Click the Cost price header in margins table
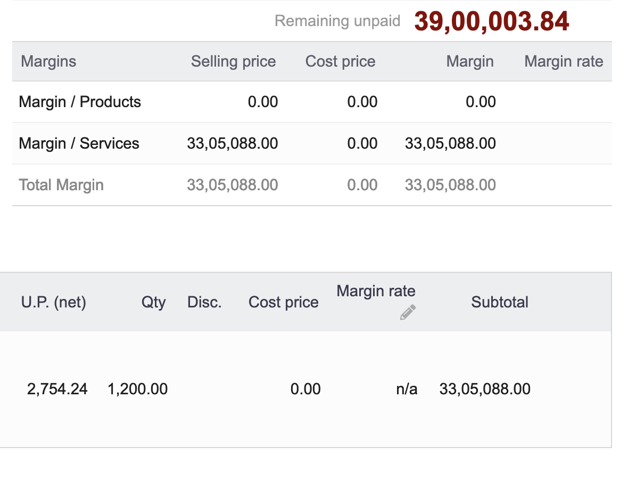The image size is (628, 487). (x=341, y=61)
